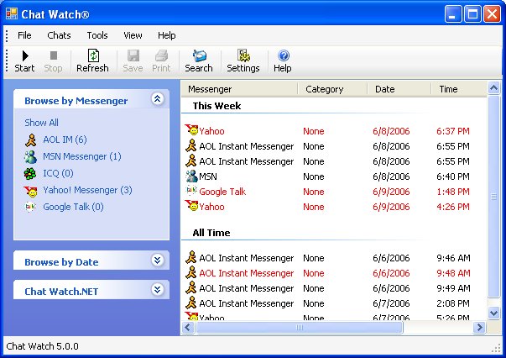
Task: Click the vertical scrollbar down arrow
Action: (493, 313)
